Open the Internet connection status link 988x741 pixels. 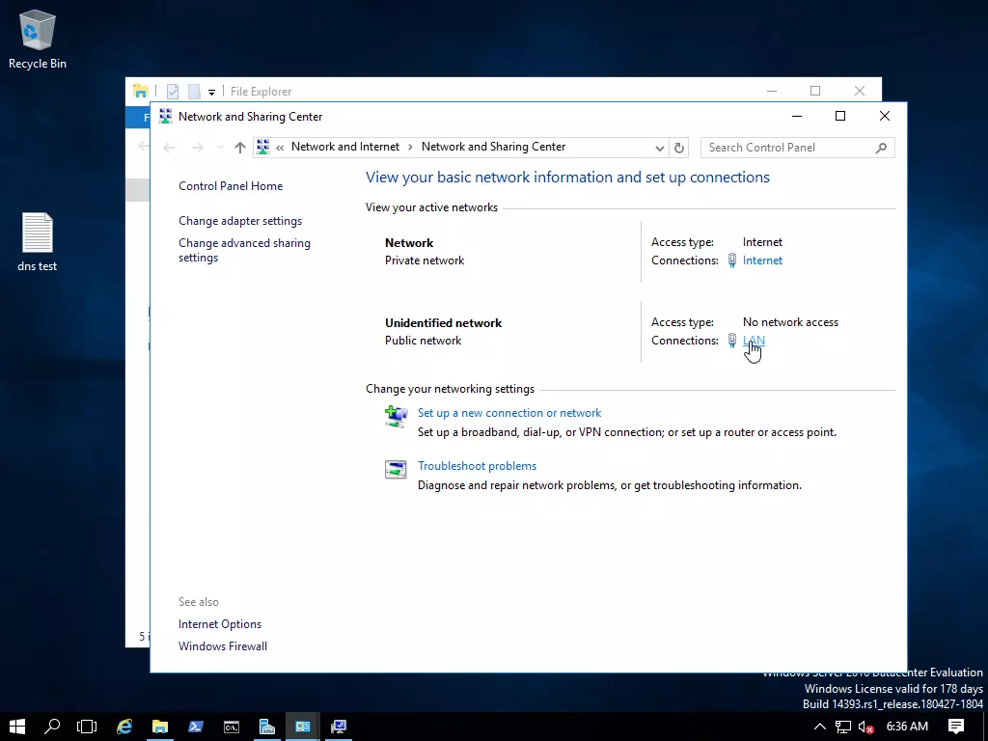click(762, 261)
